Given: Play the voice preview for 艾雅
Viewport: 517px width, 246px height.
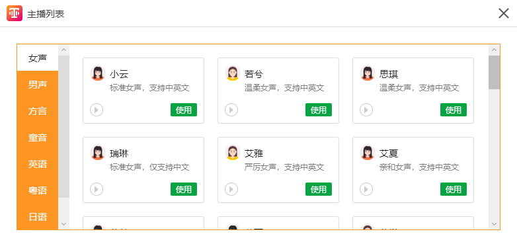Looking at the screenshot, I should pyautogui.click(x=231, y=189).
